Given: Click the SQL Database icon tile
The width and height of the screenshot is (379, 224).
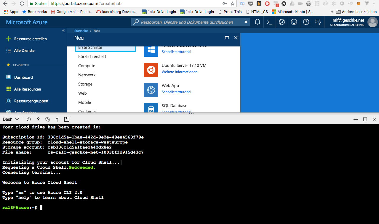Looking at the screenshot, I should coord(151,108).
